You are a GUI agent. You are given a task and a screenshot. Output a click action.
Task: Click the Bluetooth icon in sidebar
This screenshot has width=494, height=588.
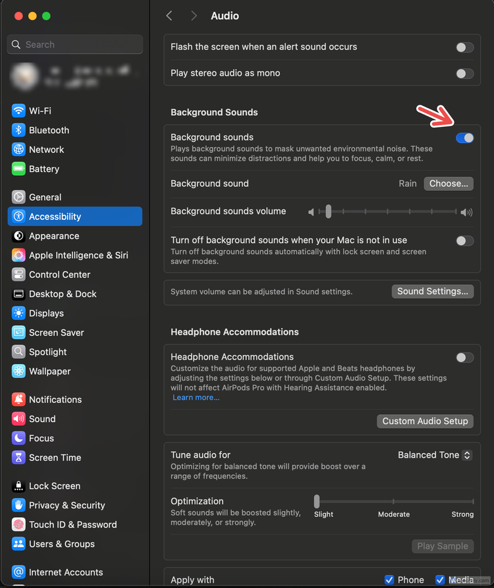coord(18,130)
